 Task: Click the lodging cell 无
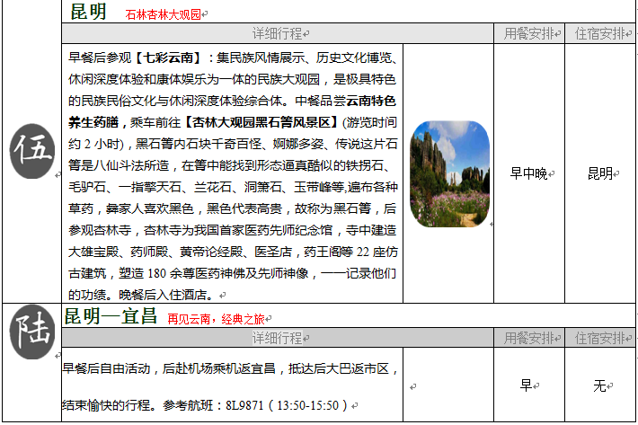point(599,385)
